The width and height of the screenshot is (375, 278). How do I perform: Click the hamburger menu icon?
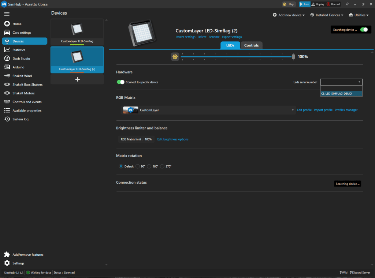(x=7, y=14)
